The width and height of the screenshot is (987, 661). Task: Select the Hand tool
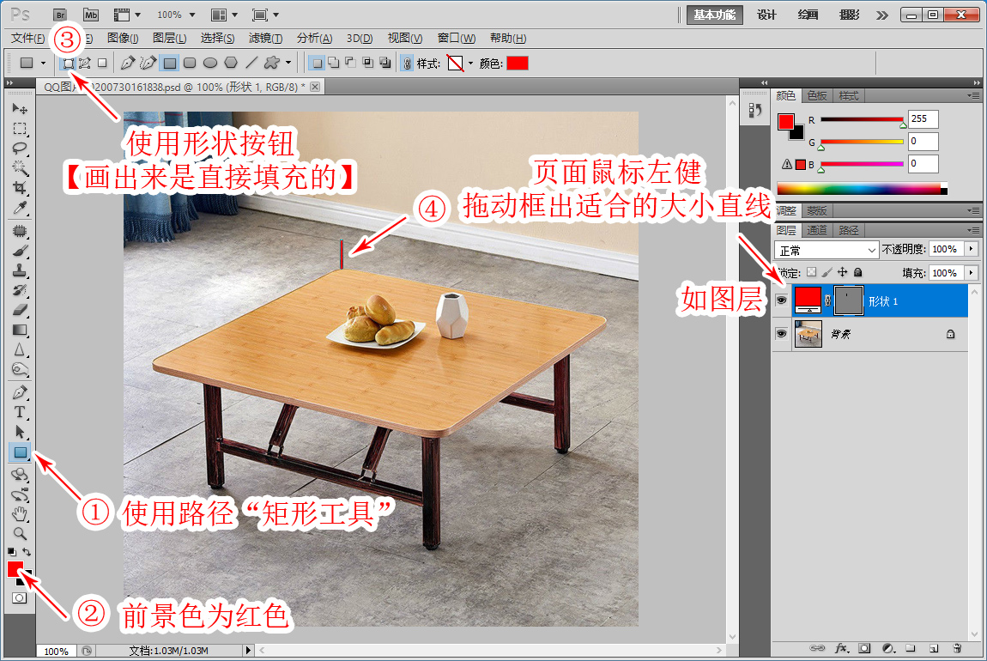point(20,514)
